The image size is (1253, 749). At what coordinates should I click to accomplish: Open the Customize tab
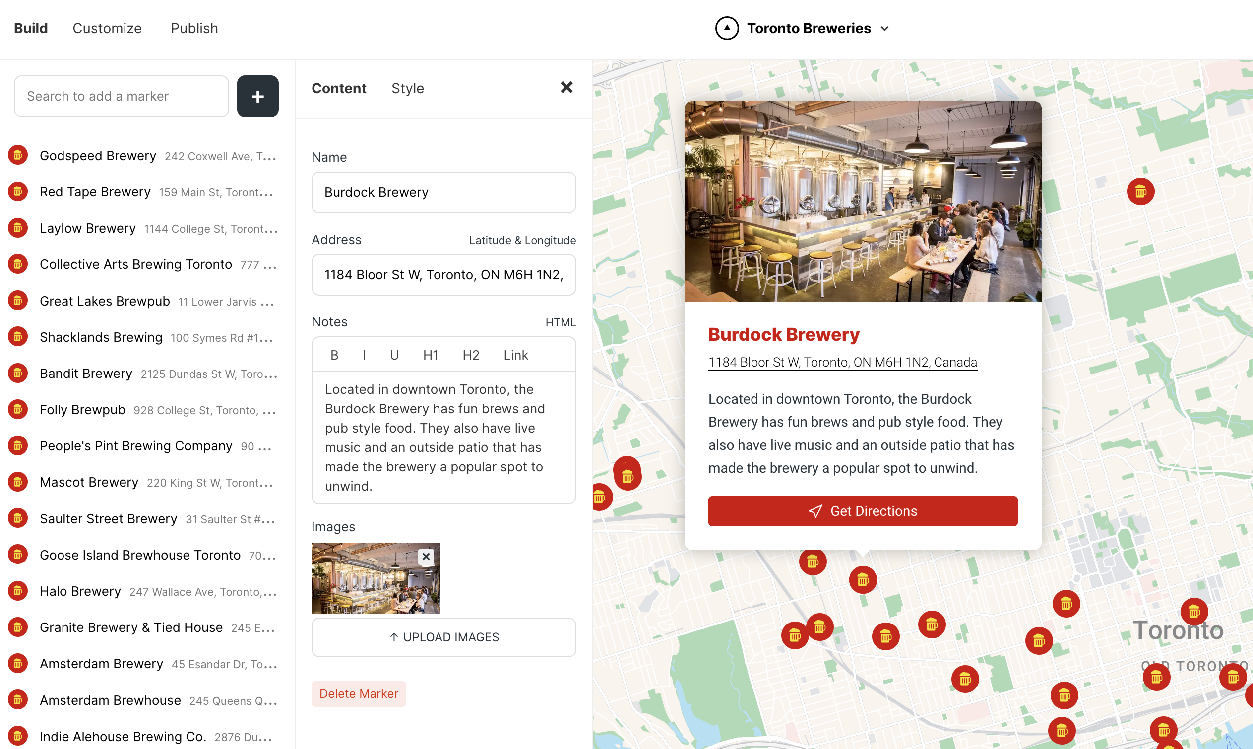(x=107, y=28)
